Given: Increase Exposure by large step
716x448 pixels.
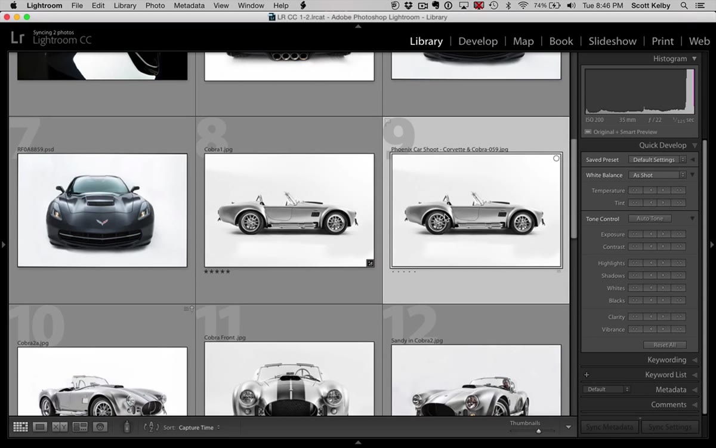Looking at the screenshot, I should tap(678, 234).
